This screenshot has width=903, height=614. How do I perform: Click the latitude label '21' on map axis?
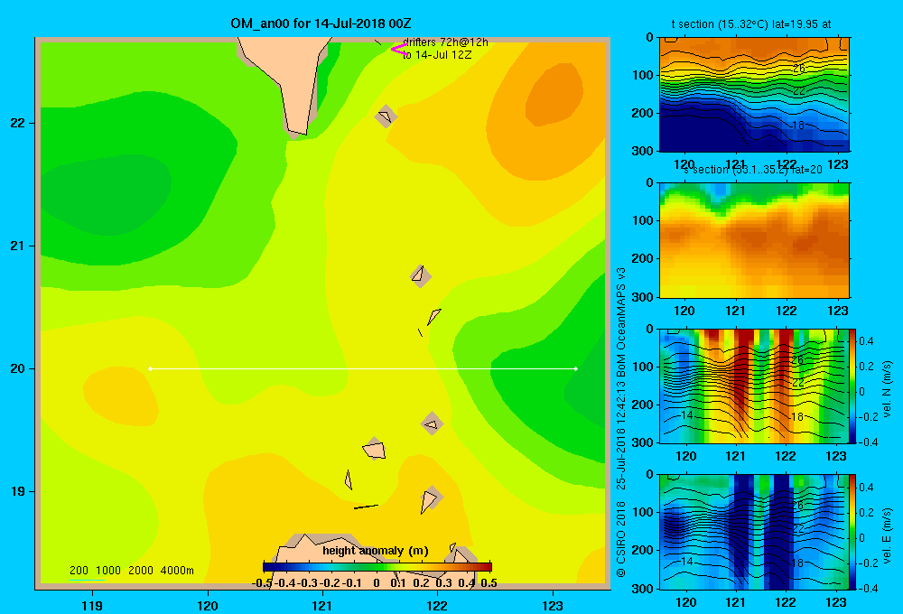coord(18,246)
